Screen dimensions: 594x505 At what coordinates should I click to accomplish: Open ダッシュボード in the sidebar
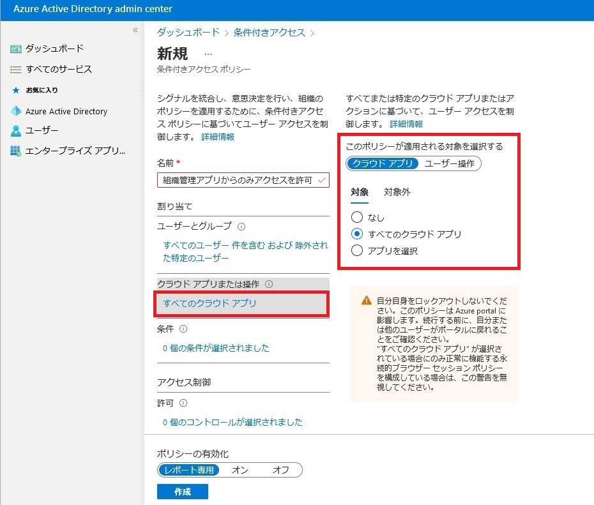coord(54,49)
